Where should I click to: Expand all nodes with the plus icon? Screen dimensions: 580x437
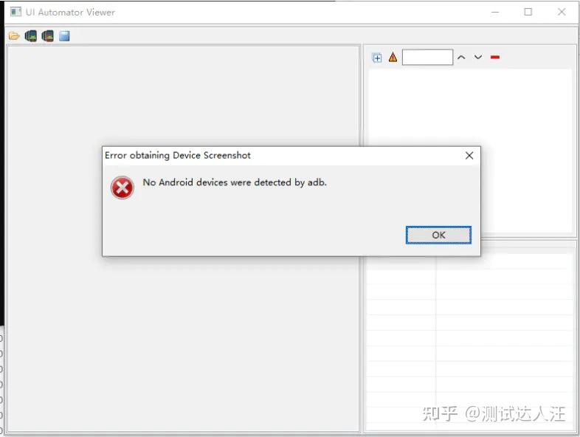tap(376, 58)
